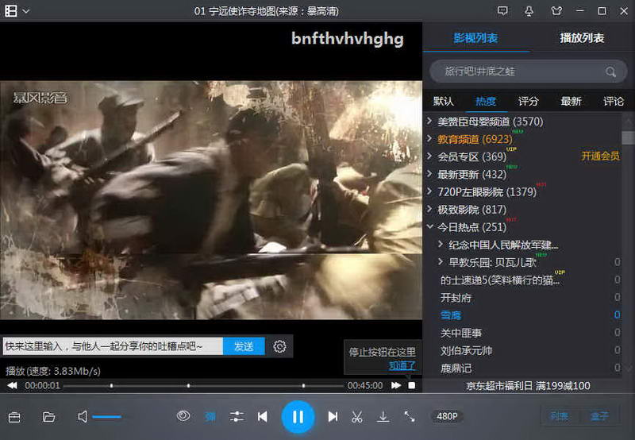
Task: Switch to 影视列表 tab
Action: click(x=475, y=38)
